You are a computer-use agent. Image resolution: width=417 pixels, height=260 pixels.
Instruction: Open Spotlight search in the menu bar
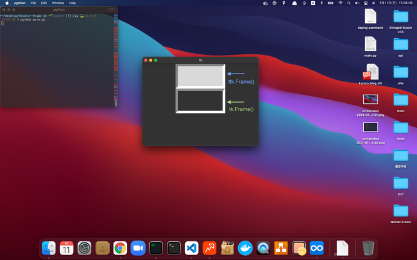349,3
